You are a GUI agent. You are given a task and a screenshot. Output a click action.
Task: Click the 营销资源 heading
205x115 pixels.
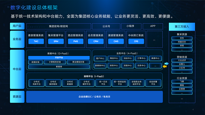pyautogui.click(x=182, y=57)
